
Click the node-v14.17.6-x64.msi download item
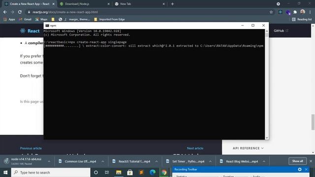pyautogui.click(x=23, y=161)
